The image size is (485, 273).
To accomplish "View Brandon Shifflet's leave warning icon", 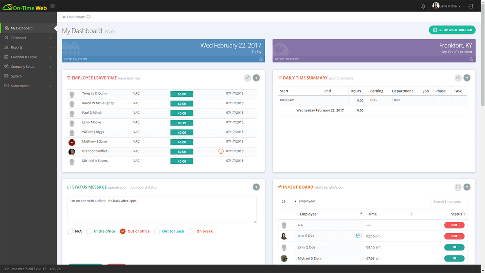I will click(221, 151).
